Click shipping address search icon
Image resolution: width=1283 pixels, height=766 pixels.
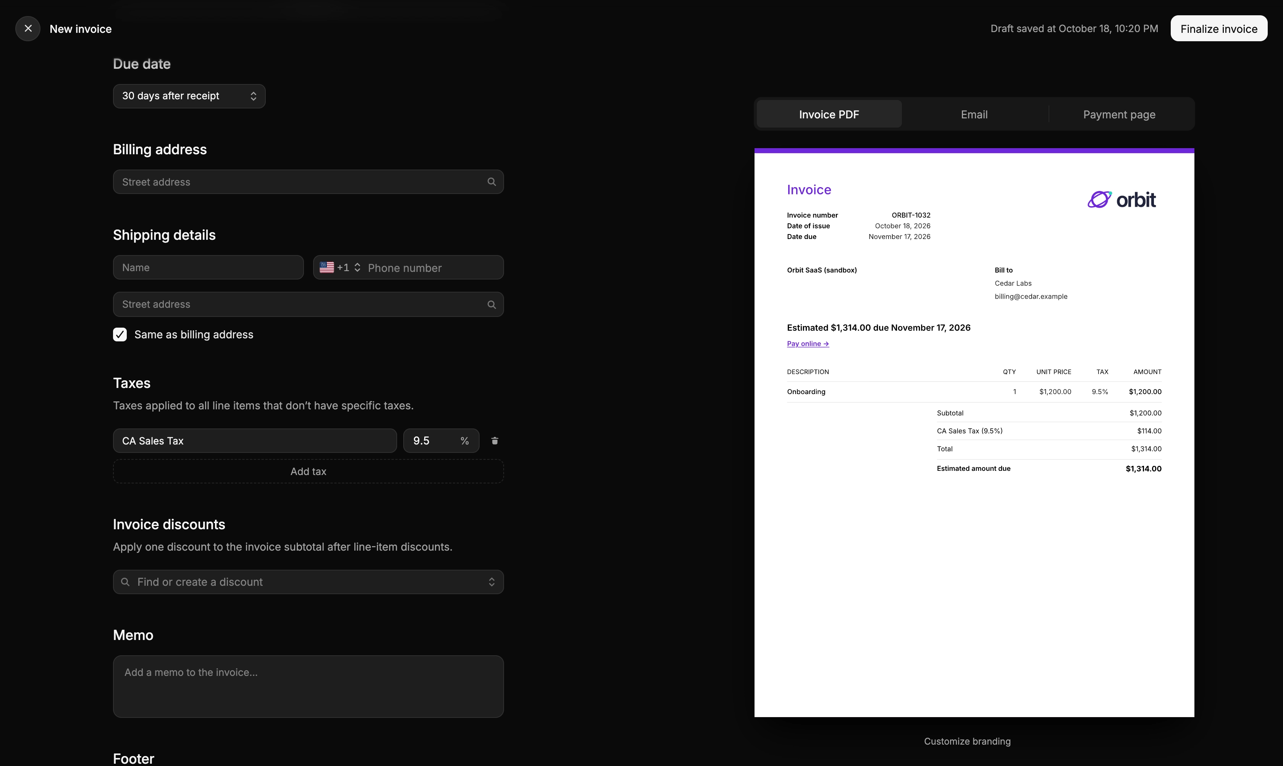[491, 305]
